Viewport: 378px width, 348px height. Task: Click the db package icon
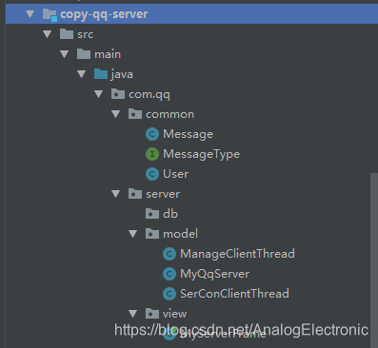point(152,214)
